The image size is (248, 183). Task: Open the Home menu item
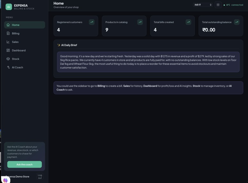coord(25,25)
